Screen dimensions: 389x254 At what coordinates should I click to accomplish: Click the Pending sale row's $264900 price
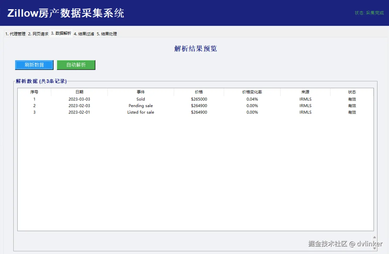[x=199, y=106]
